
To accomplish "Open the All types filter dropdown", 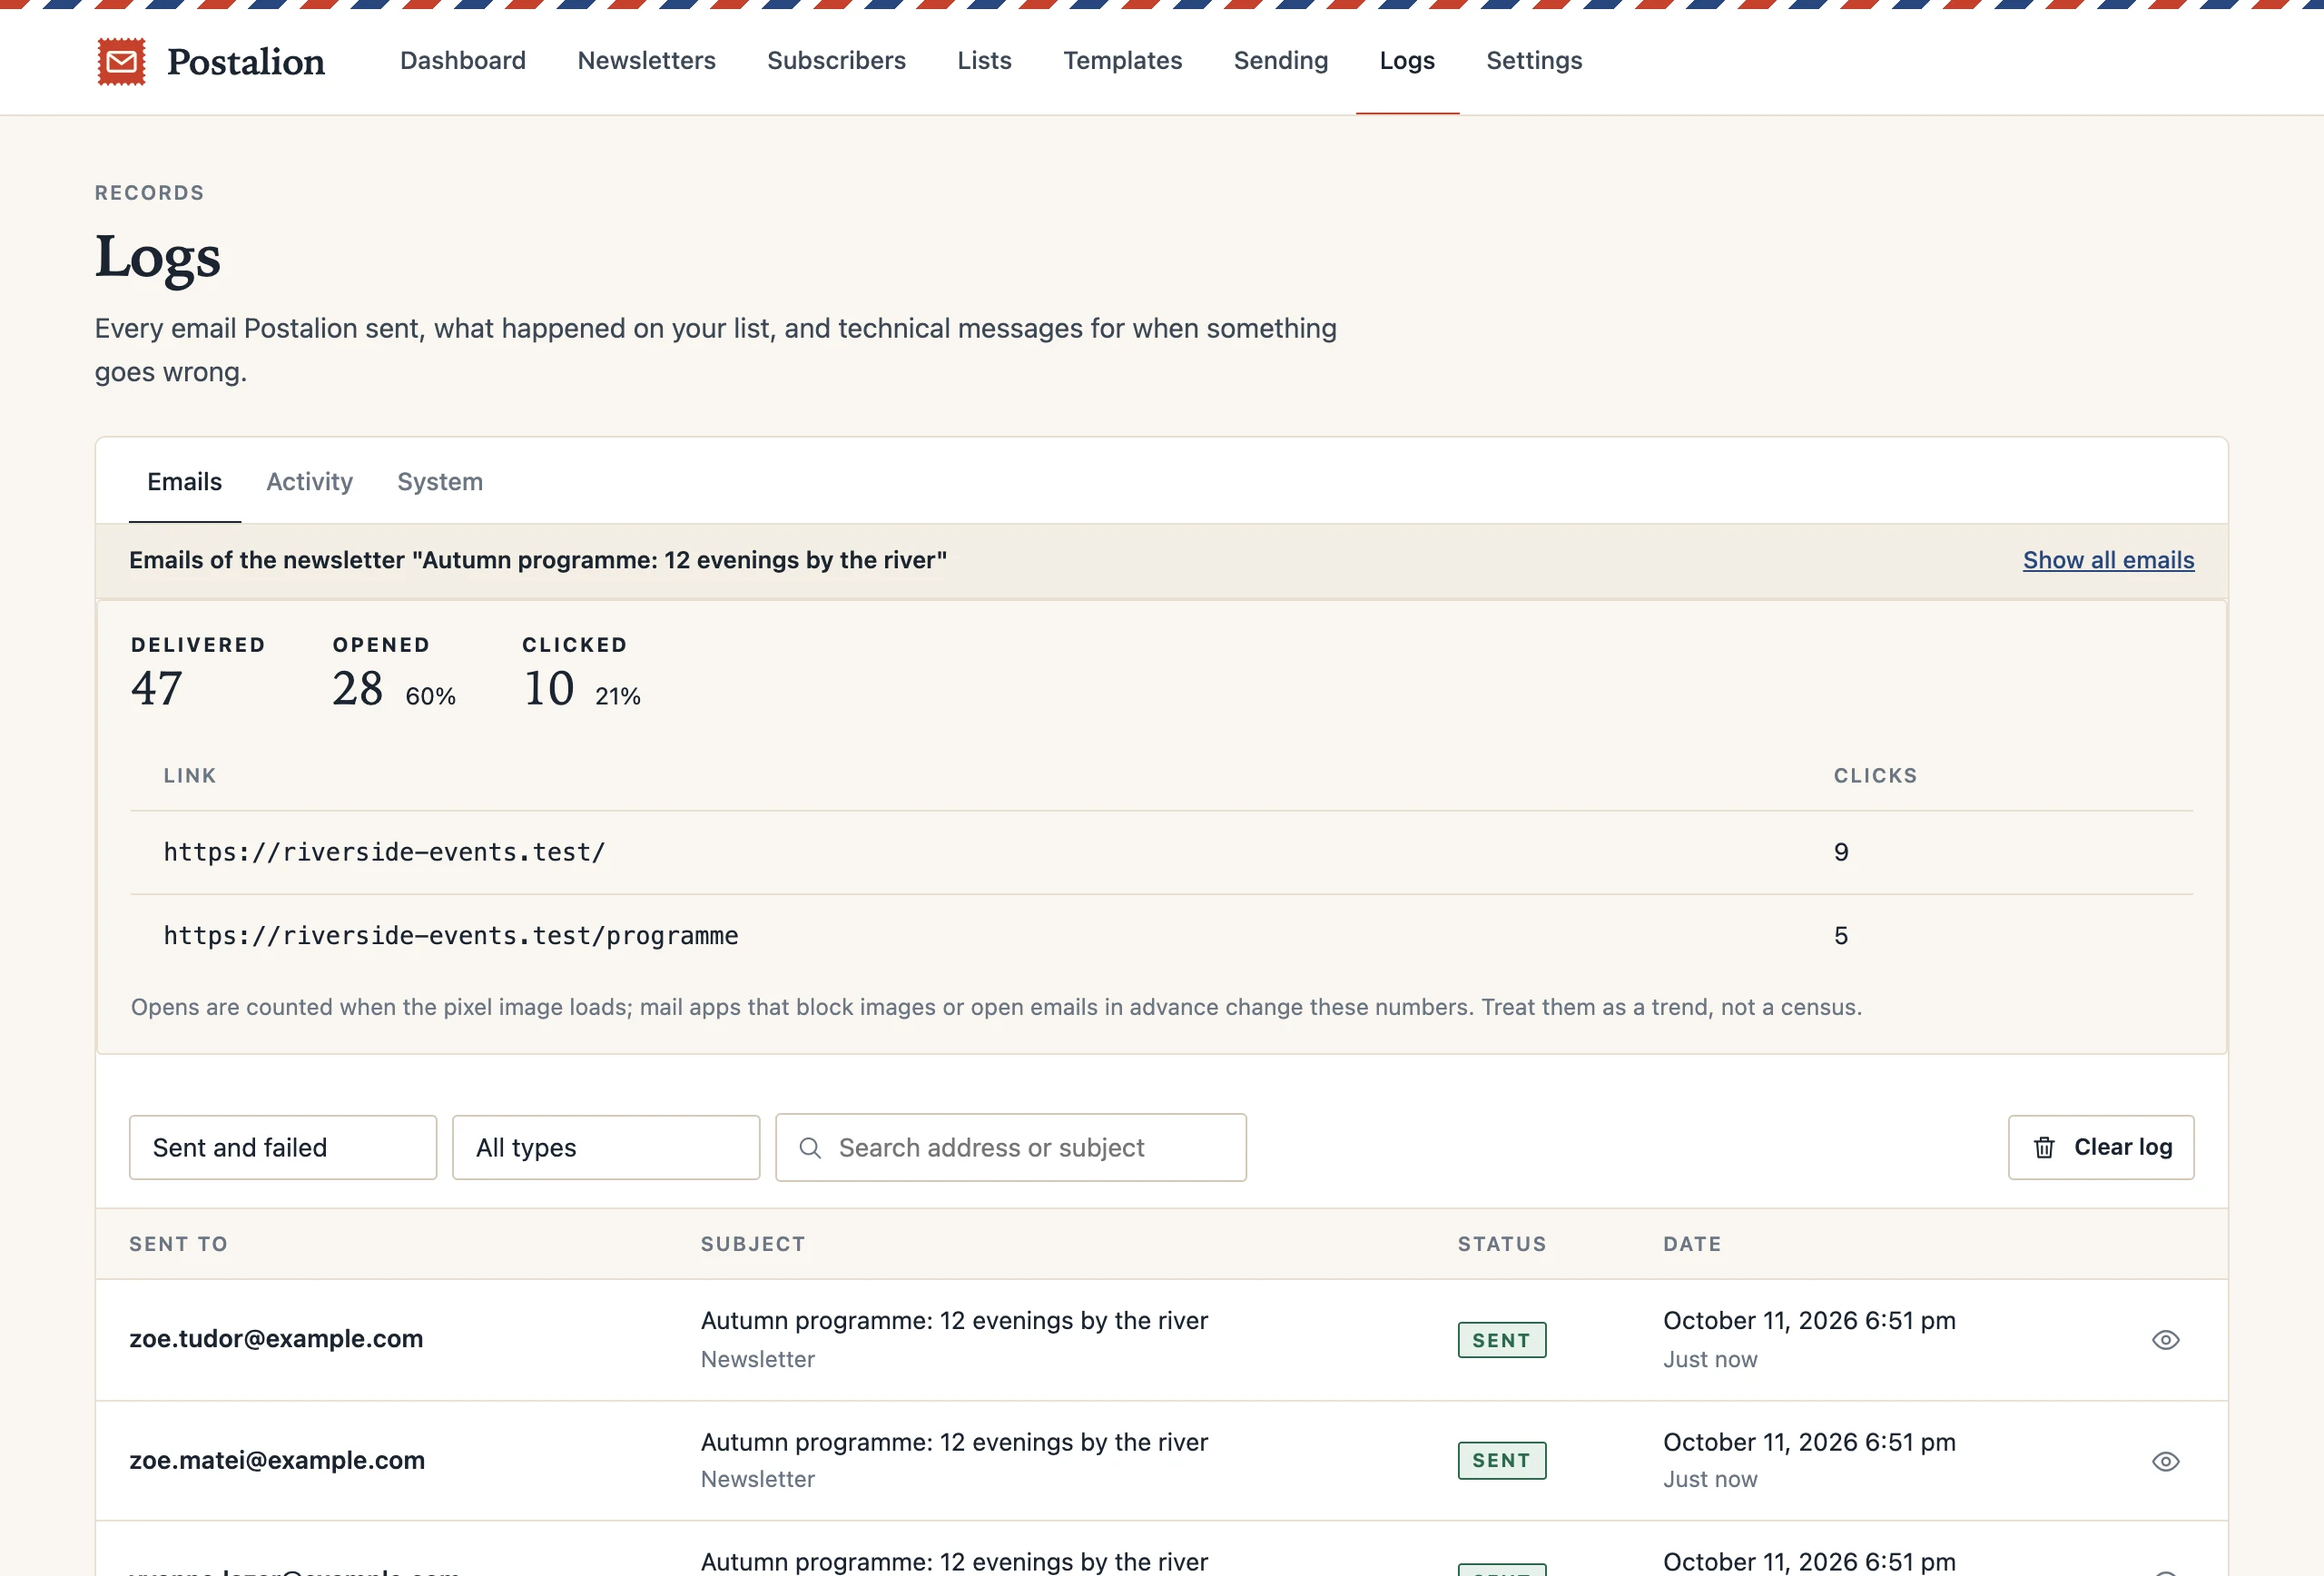I will pos(606,1148).
